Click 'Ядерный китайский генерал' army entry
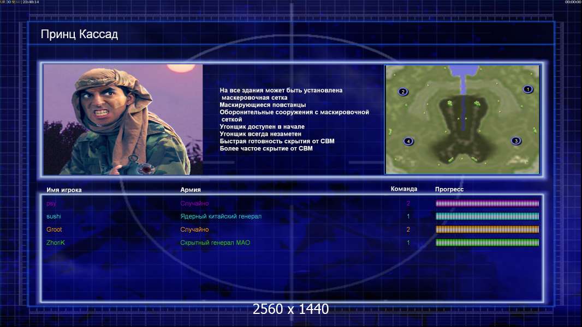Viewport: 582px width, 327px height. [x=221, y=216]
